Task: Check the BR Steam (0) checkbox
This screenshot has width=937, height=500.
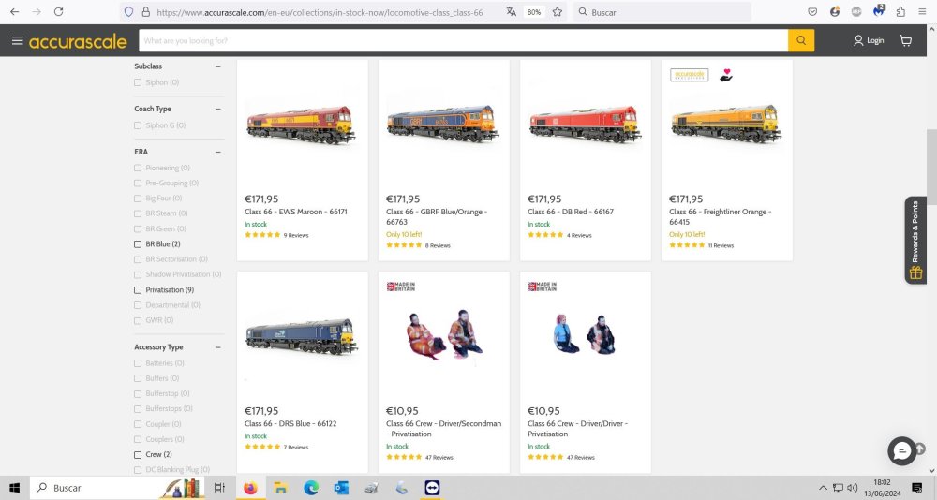Action: (x=138, y=213)
